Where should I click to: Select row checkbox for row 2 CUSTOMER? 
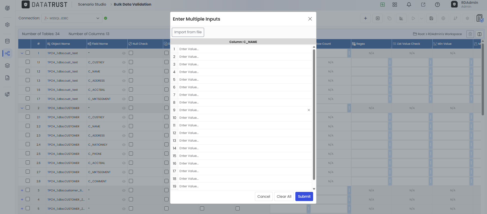[28, 108]
